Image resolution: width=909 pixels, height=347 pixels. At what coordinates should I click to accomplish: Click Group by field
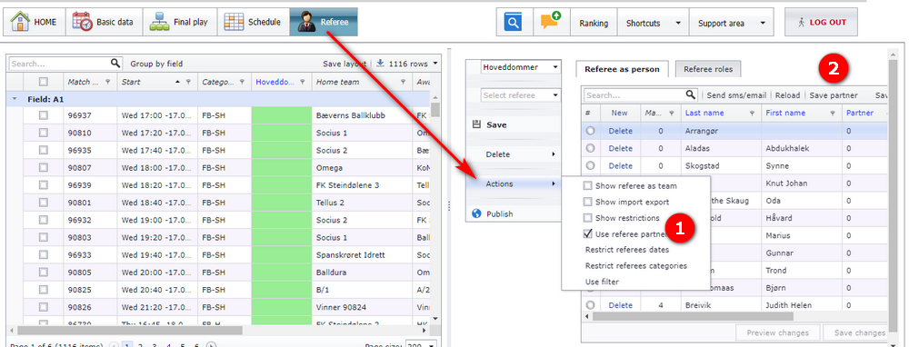pyautogui.click(x=156, y=64)
